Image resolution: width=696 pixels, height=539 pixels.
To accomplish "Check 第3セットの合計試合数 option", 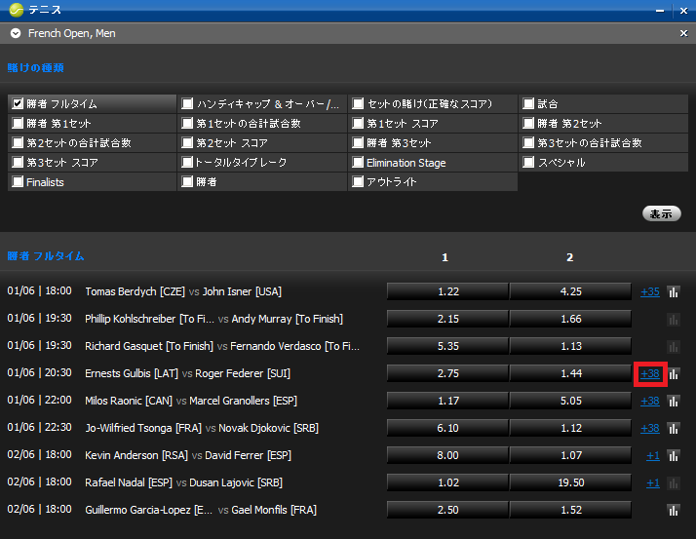I will coord(528,142).
